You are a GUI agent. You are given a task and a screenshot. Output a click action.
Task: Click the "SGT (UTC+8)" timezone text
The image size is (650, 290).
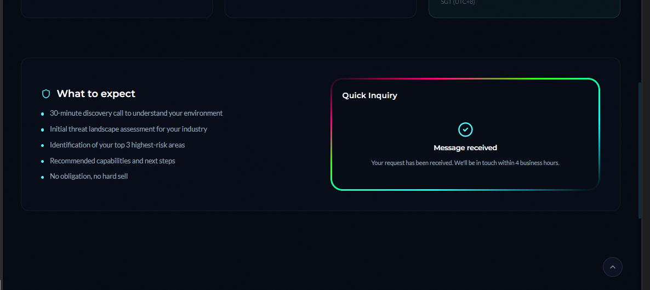click(x=458, y=2)
